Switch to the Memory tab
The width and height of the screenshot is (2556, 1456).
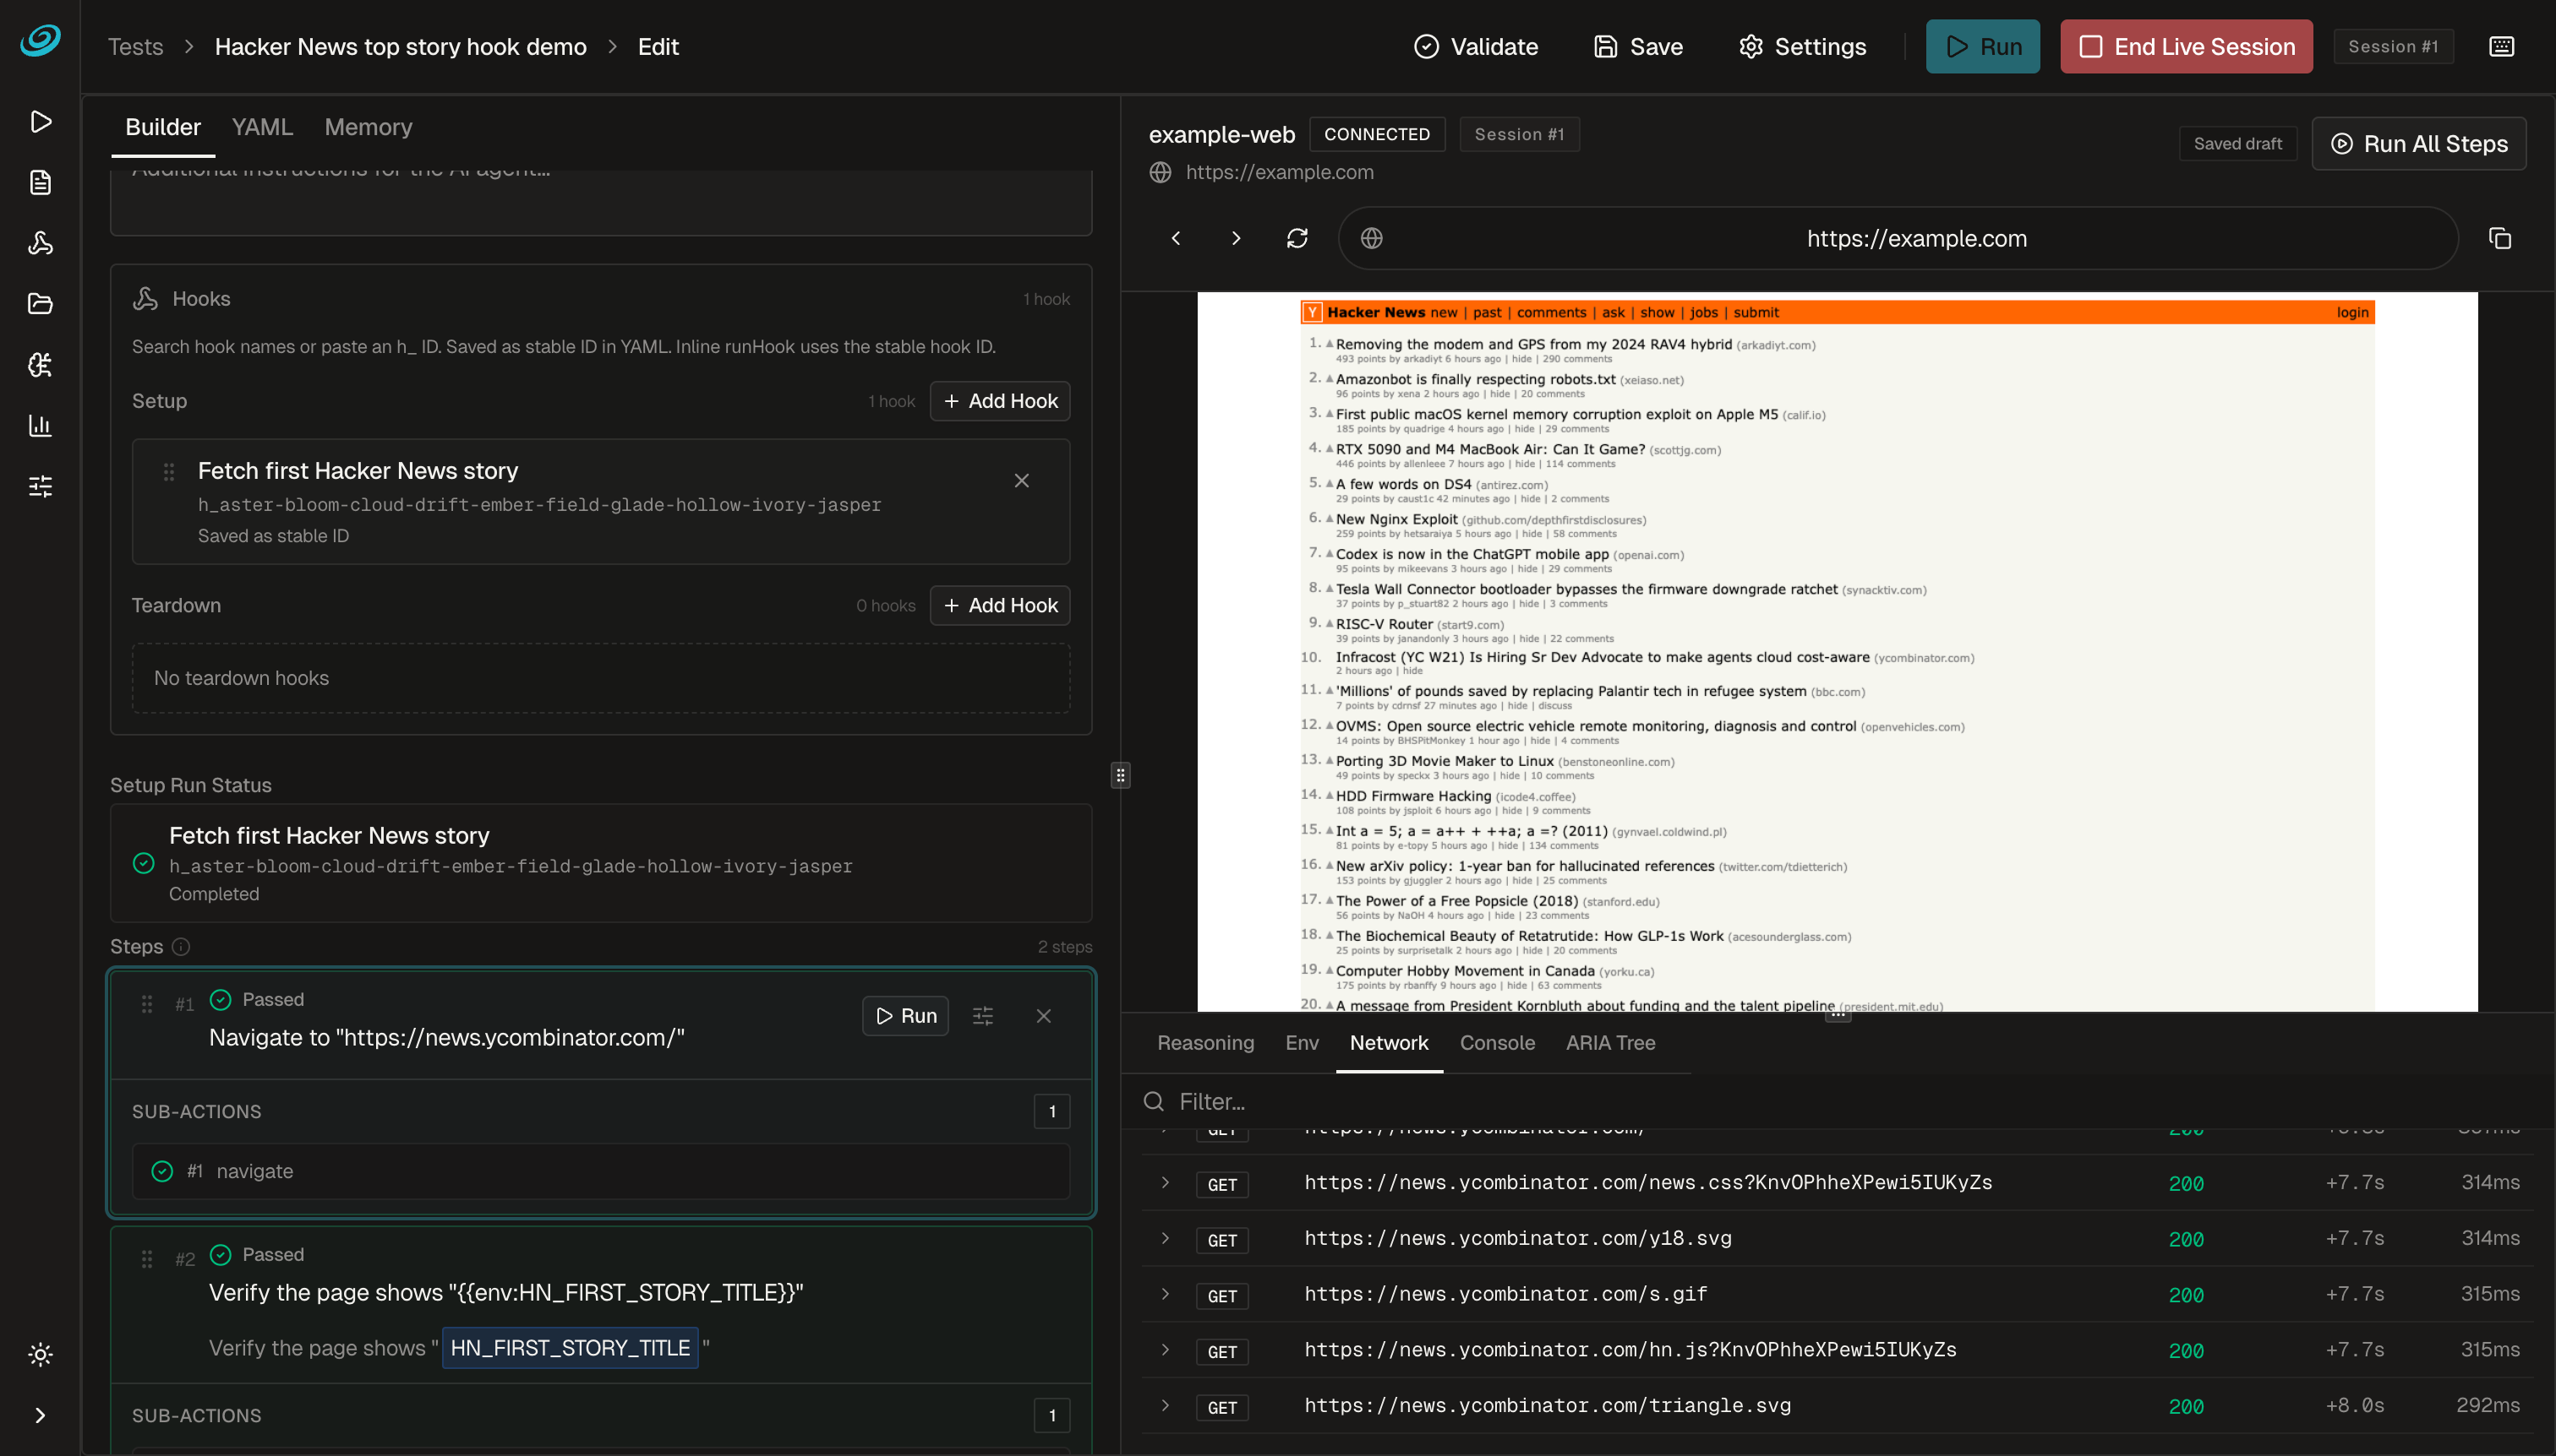pos(369,128)
